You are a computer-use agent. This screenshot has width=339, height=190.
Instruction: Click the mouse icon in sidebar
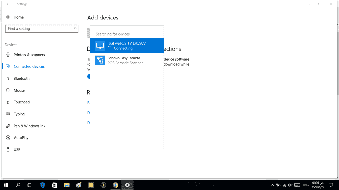click(8, 90)
